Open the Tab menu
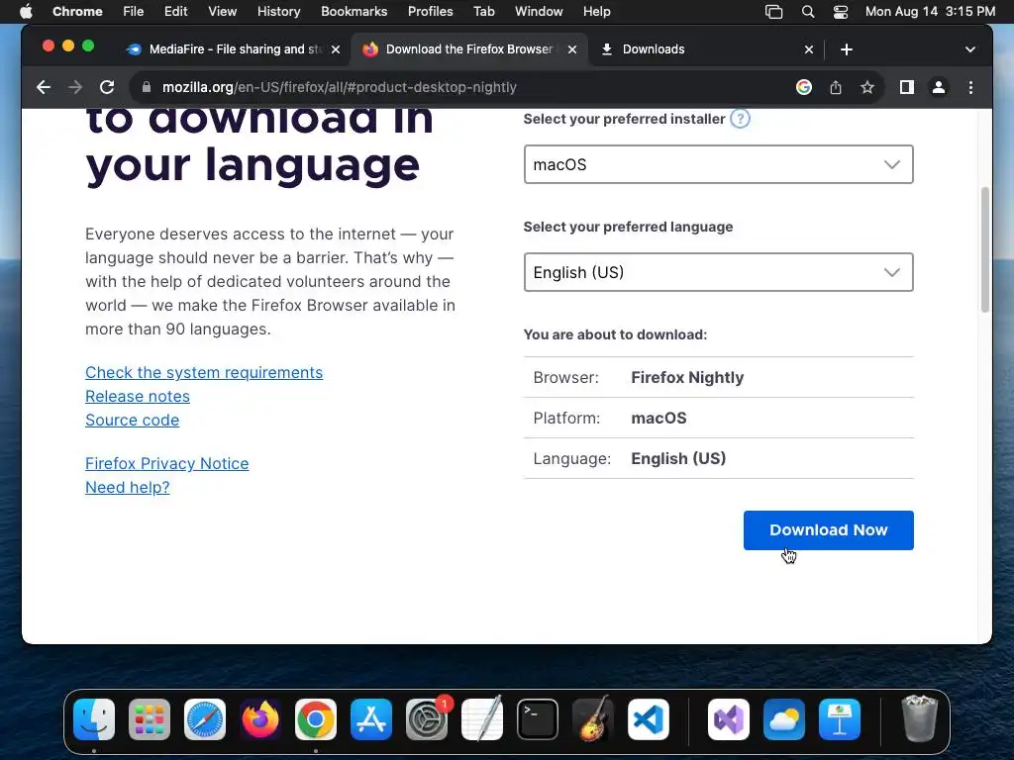 tap(483, 12)
